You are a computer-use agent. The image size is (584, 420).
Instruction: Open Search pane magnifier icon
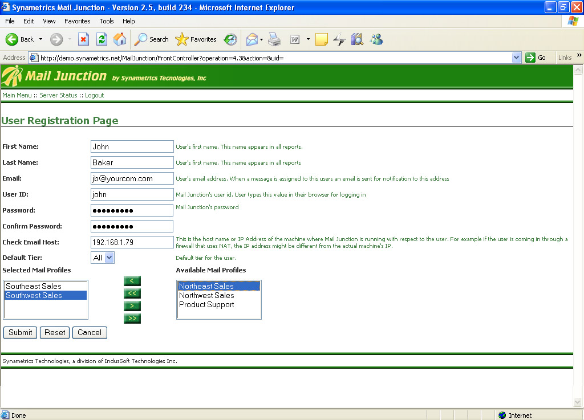(x=140, y=39)
